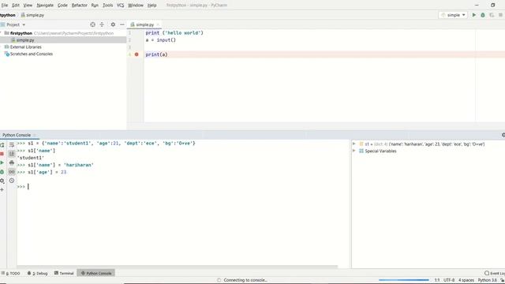Open the File menu
The width and height of the screenshot is (505, 284).
coord(5,6)
